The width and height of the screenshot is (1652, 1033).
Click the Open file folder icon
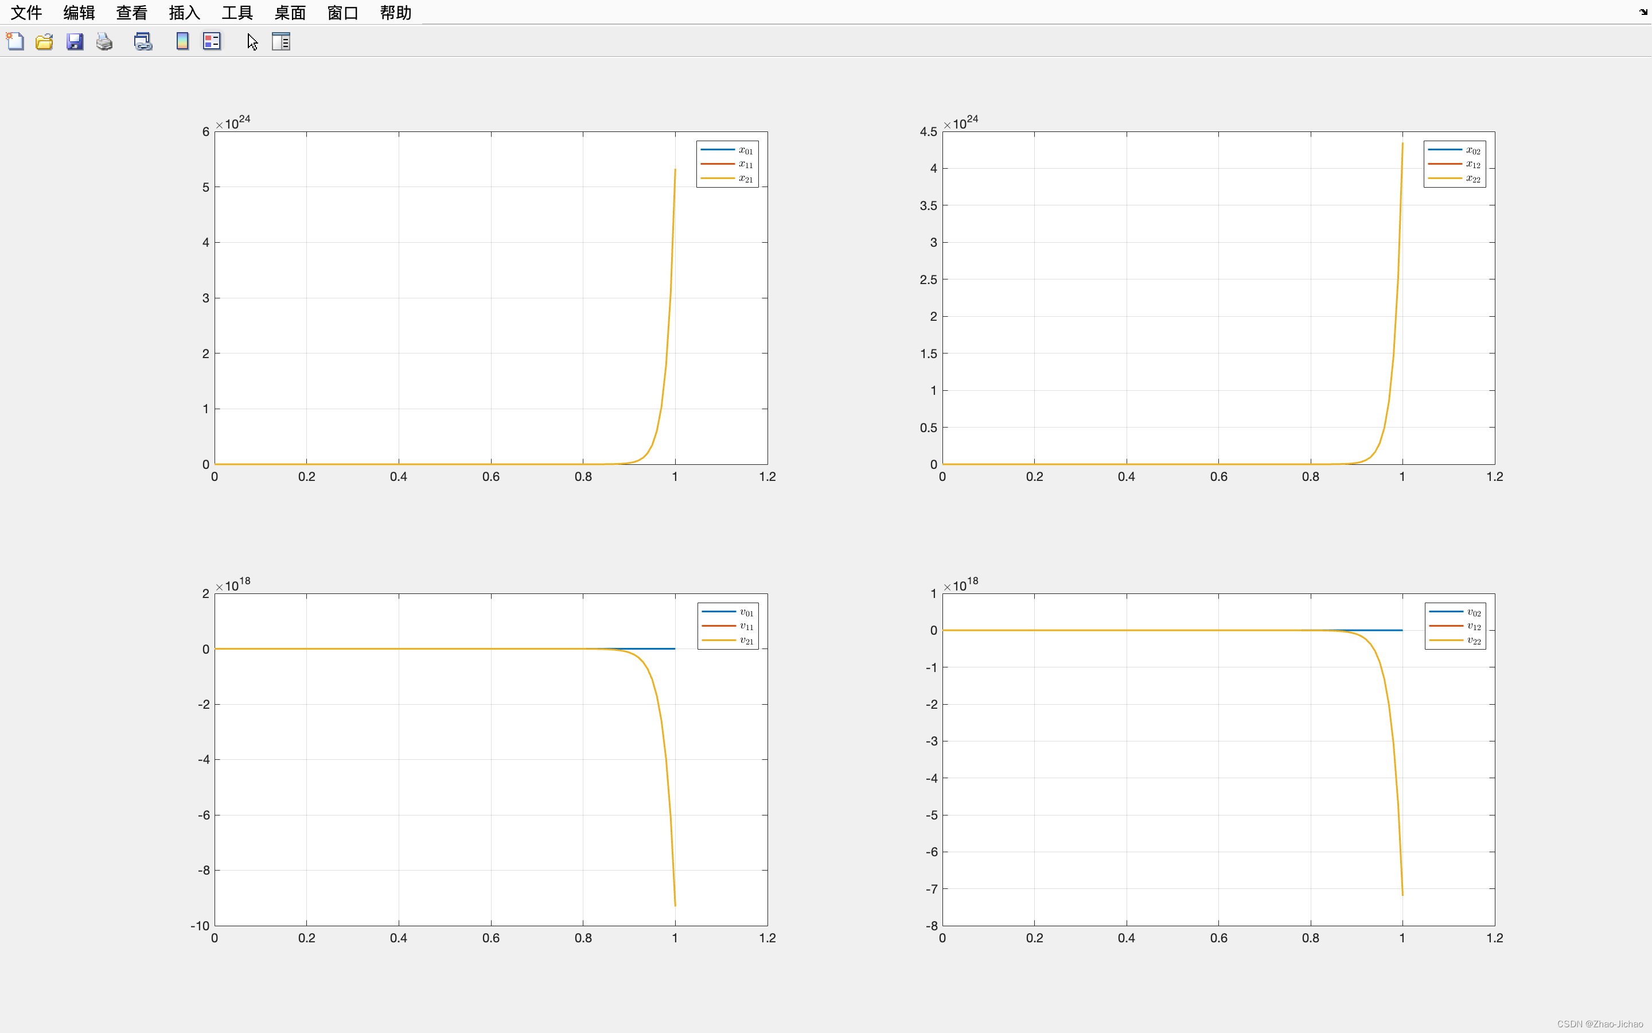pos(44,42)
